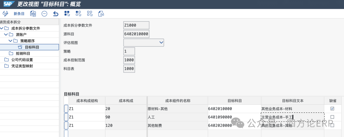
Task: Collapse the 策略顺序 tree node
Action: coord(10,41)
